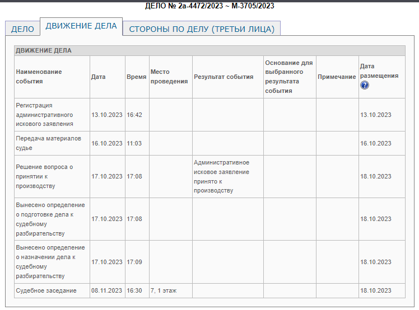Click the location 7, 1 этаж
This screenshot has width=419, height=310.
pos(164,290)
